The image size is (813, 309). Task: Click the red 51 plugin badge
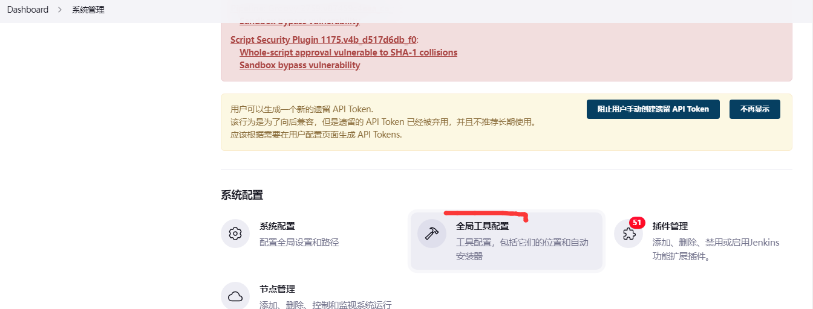coord(637,223)
